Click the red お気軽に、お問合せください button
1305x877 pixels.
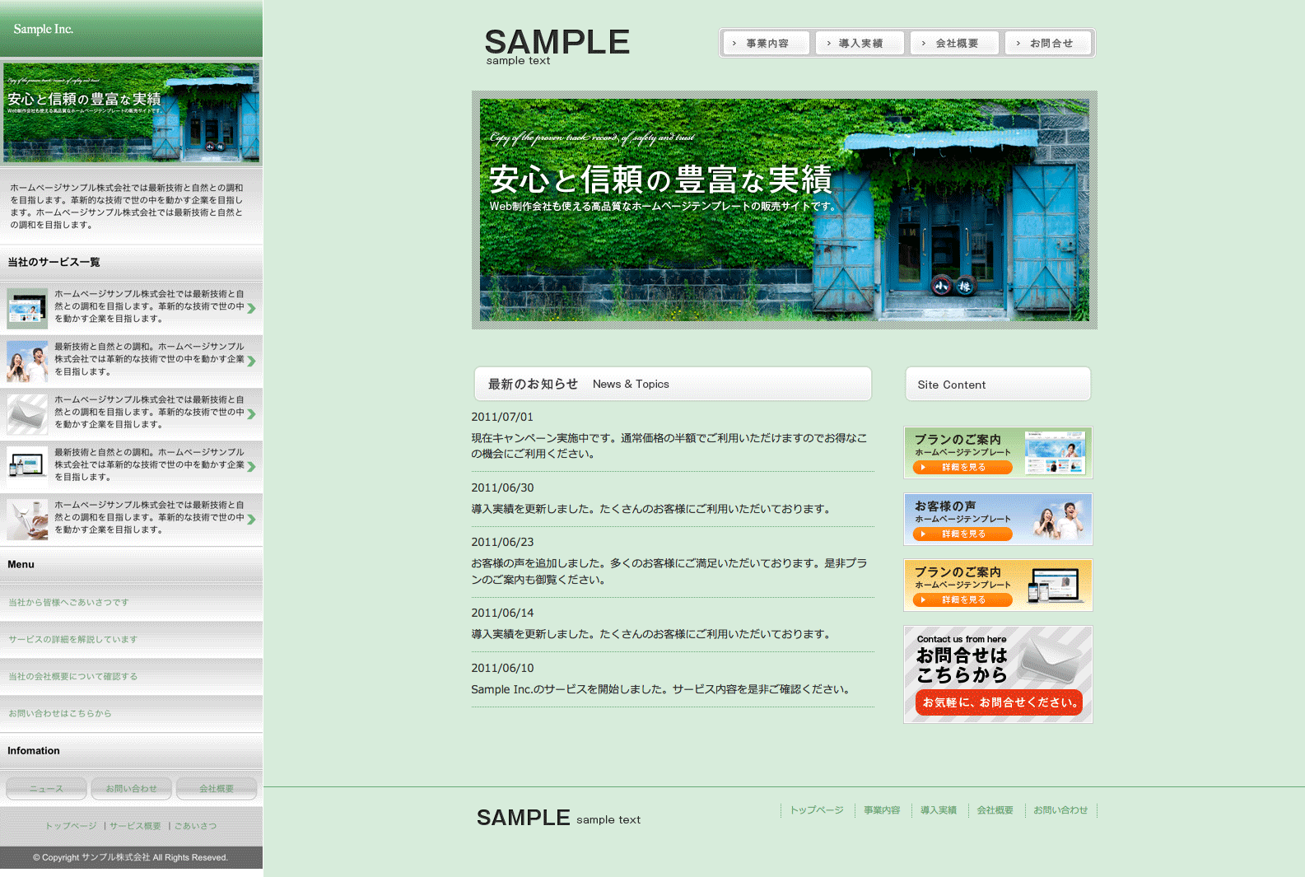pos(999,702)
